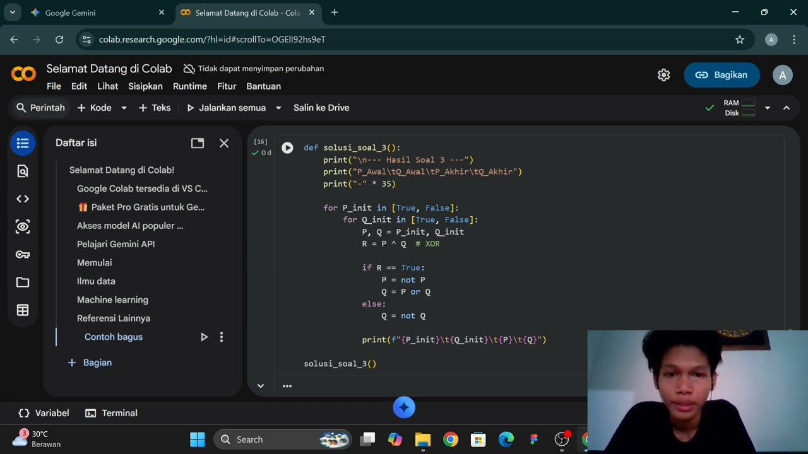Viewport: 808px width, 454px height.
Task: Open the code snippets sidebar icon
Action: pos(23,199)
